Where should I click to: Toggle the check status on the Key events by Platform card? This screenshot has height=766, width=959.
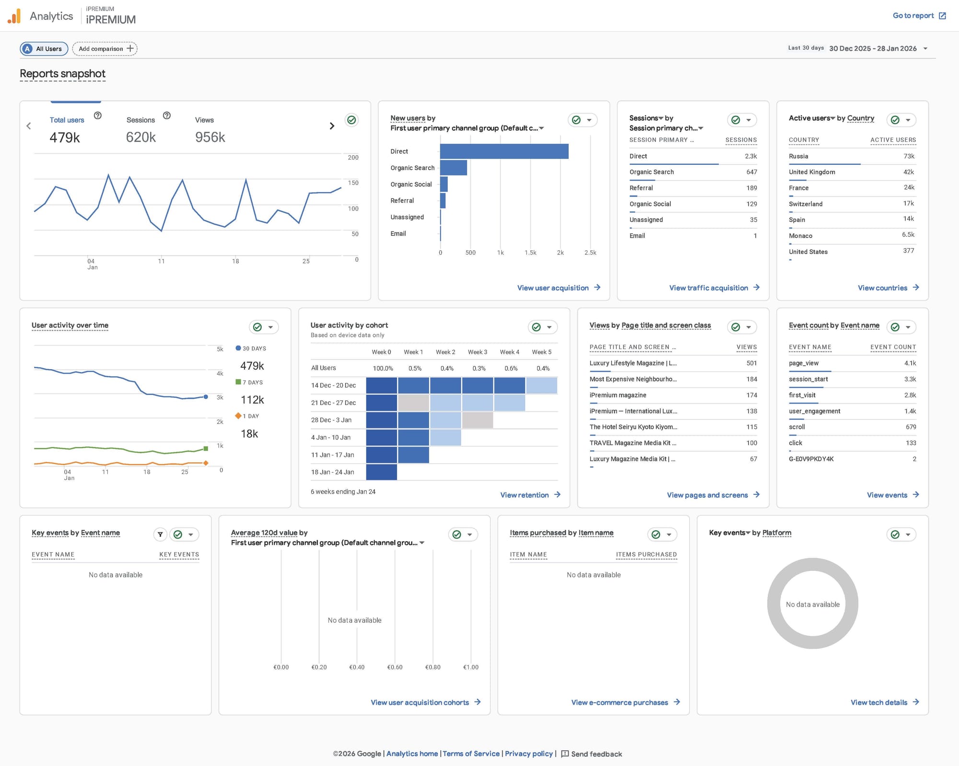pyautogui.click(x=895, y=534)
